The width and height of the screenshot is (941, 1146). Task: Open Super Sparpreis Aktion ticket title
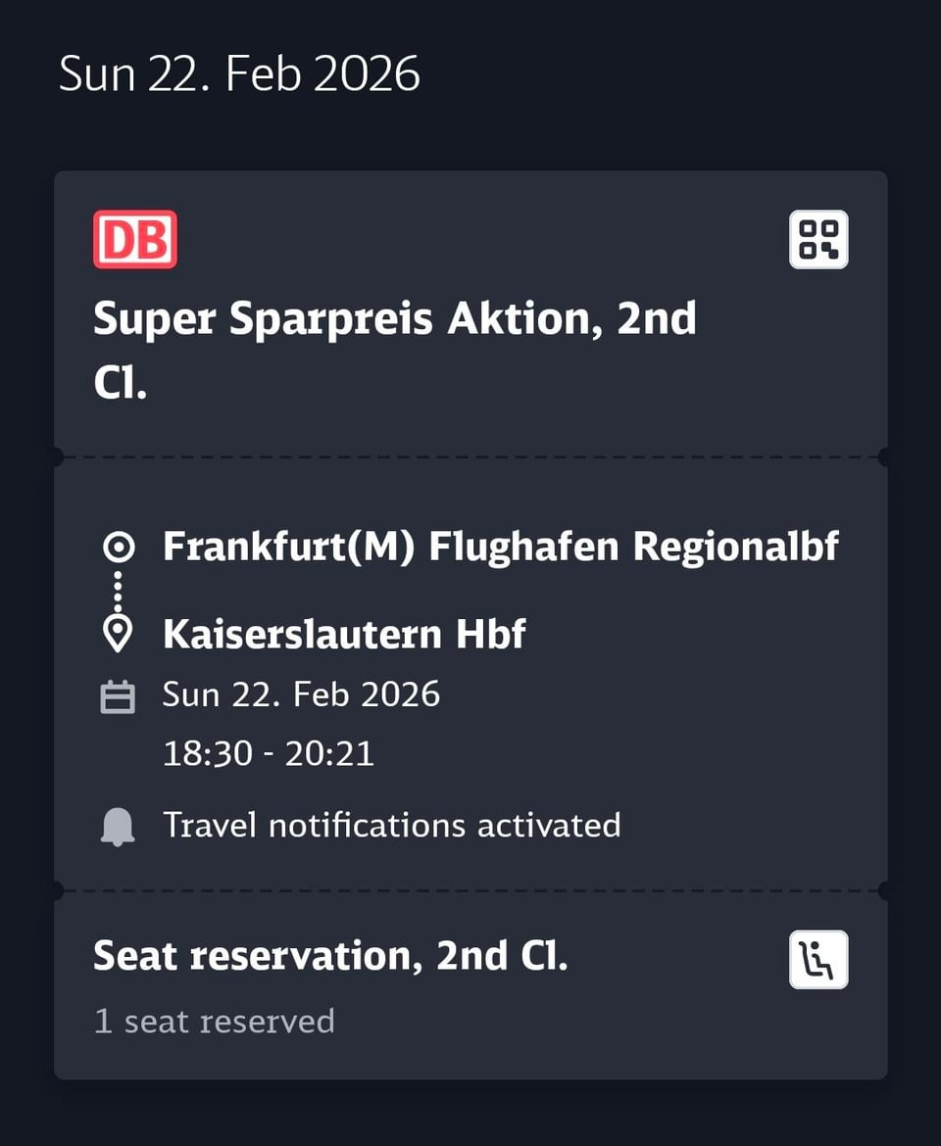(394, 319)
